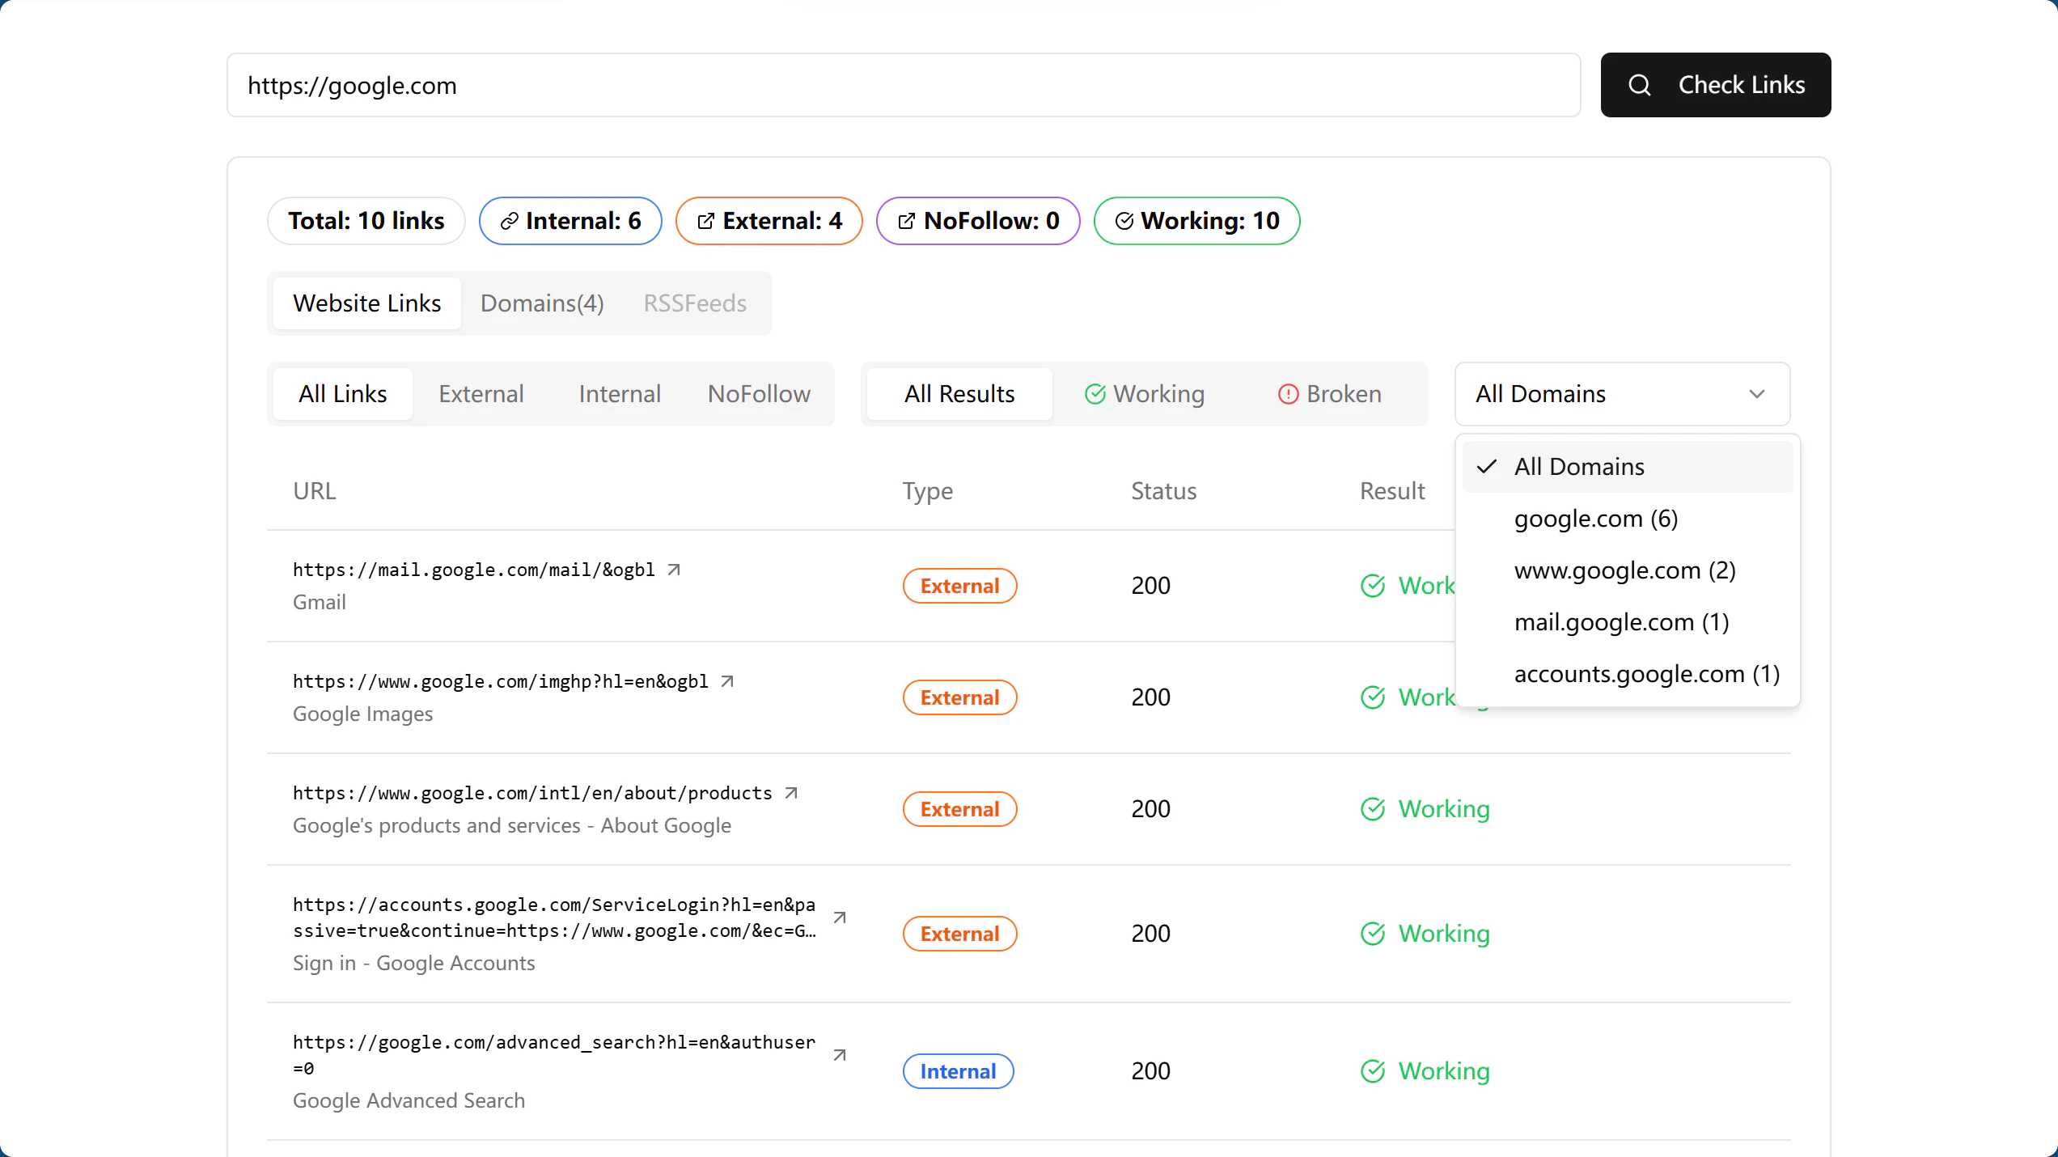The width and height of the screenshot is (2058, 1157).
Task: Click the Status column header
Action: (1163, 491)
